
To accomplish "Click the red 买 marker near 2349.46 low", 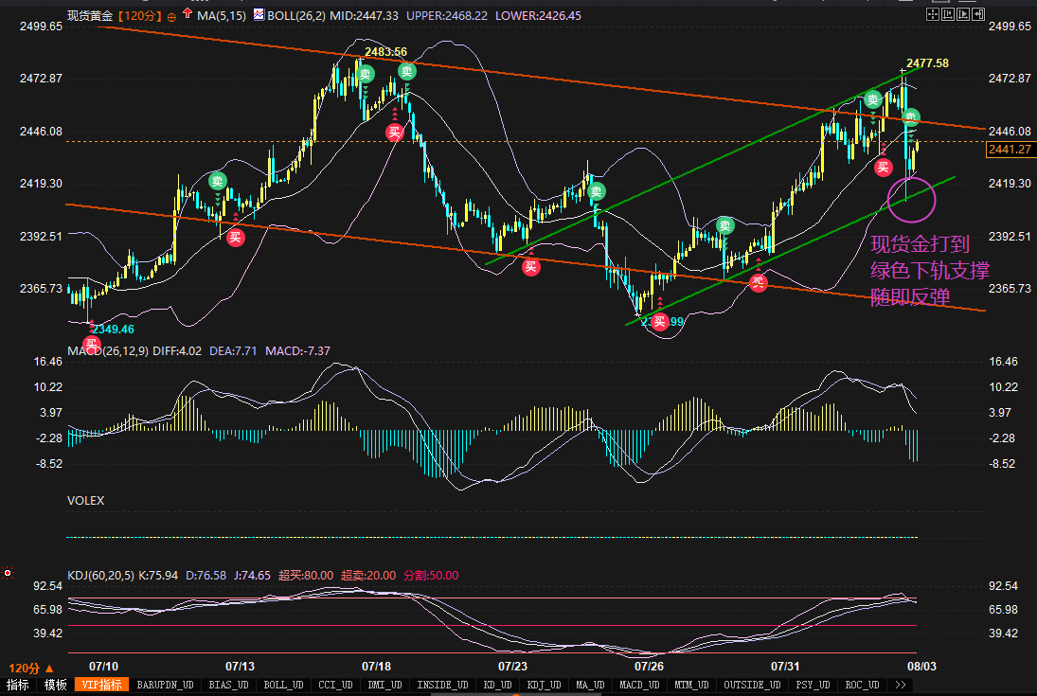I will point(92,344).
